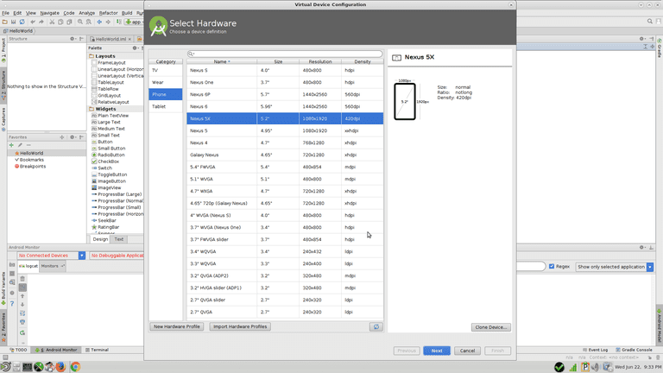Select SeekBar widget in Palette
Viewport: 663px width, 373px height.
coord(104,221)
